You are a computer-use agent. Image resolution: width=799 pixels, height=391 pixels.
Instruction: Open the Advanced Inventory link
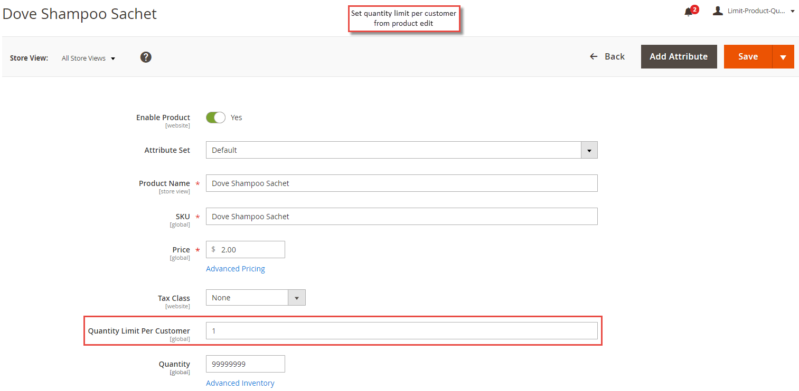coord(240,383)
